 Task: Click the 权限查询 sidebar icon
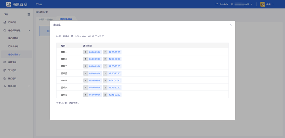(5, 62)
